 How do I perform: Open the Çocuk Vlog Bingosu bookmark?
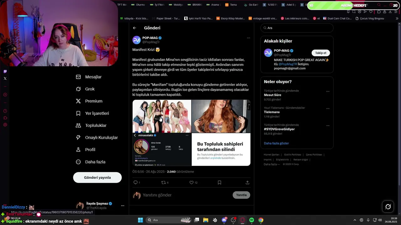[370, 18]
